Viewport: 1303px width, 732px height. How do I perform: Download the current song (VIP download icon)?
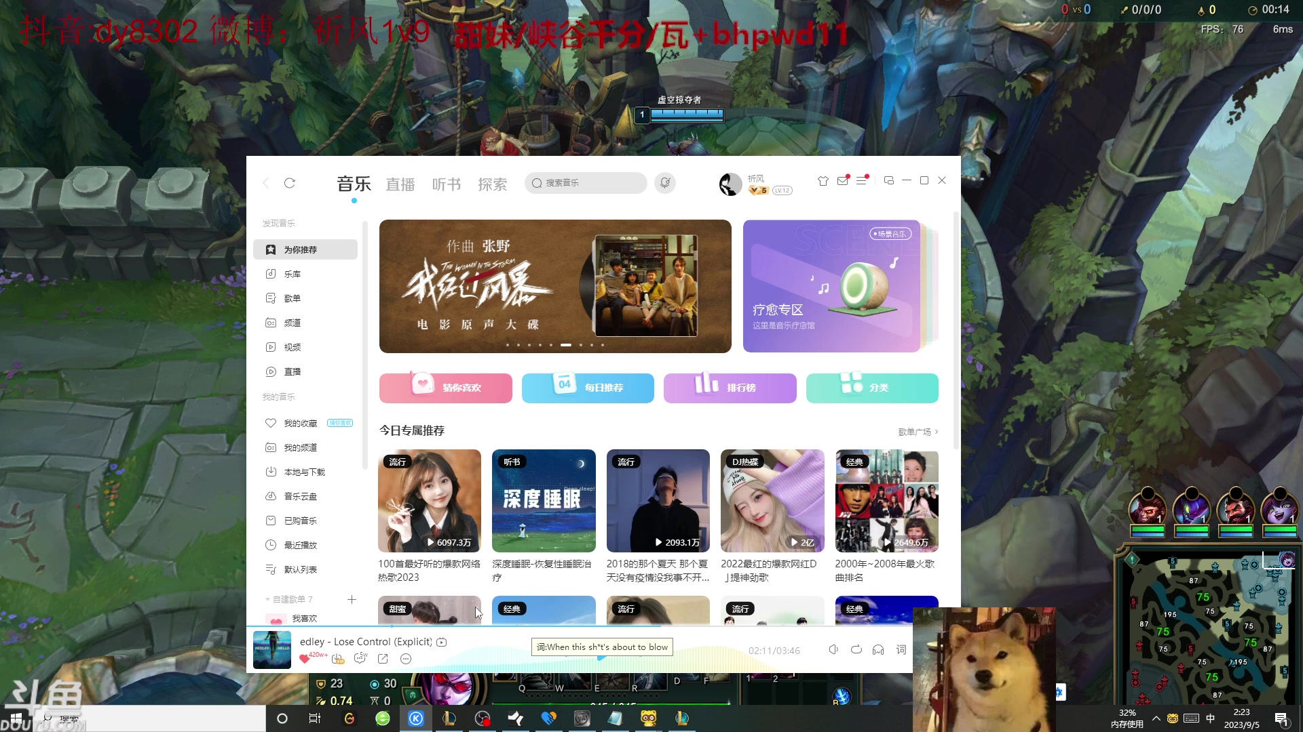[338, 659]
